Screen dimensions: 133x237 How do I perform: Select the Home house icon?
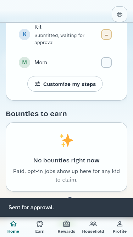(13, 227)
